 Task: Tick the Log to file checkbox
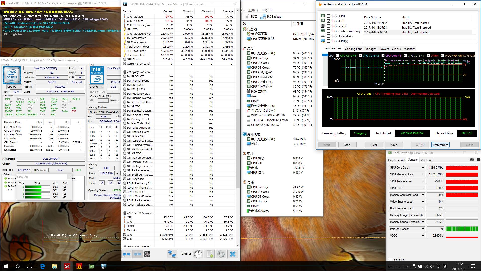[390, 260]
